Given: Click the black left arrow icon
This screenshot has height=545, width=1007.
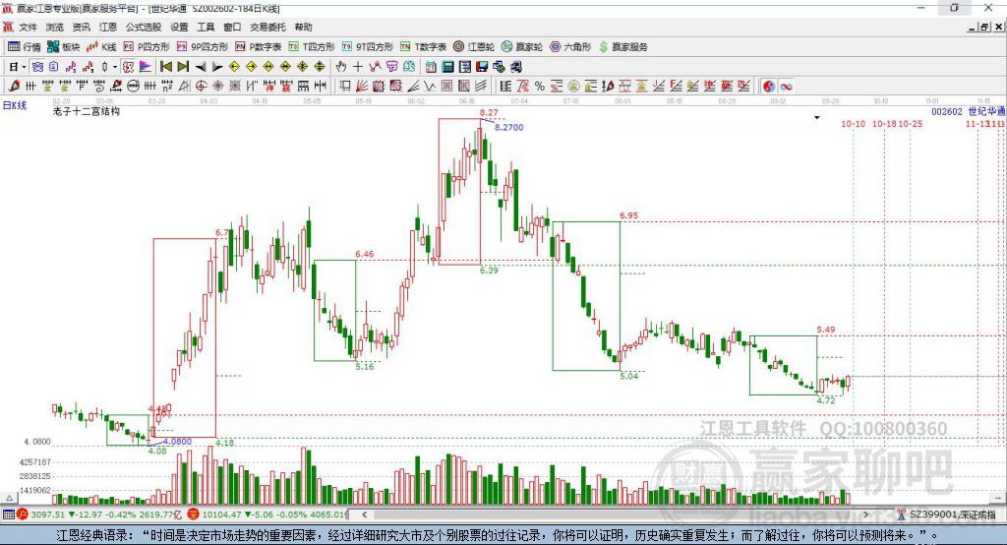Looking at the screenshot, I should tap(201, 67).
